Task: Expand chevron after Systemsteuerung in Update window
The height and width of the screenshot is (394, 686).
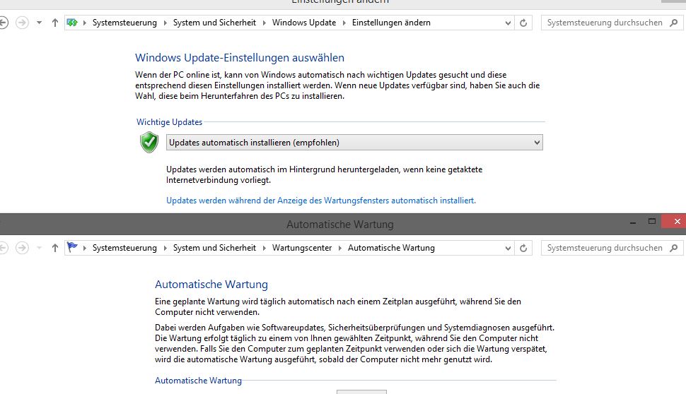Action: (165, 23)
